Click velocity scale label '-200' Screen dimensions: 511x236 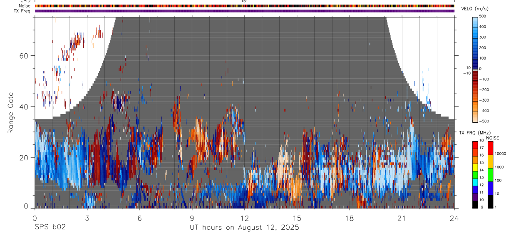[484, 89]
